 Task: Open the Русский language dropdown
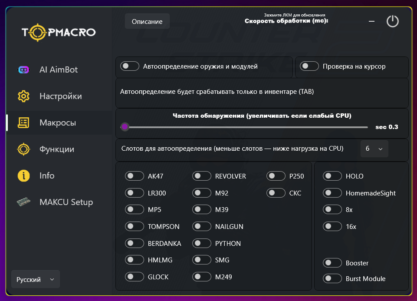[x=36, y=279]
